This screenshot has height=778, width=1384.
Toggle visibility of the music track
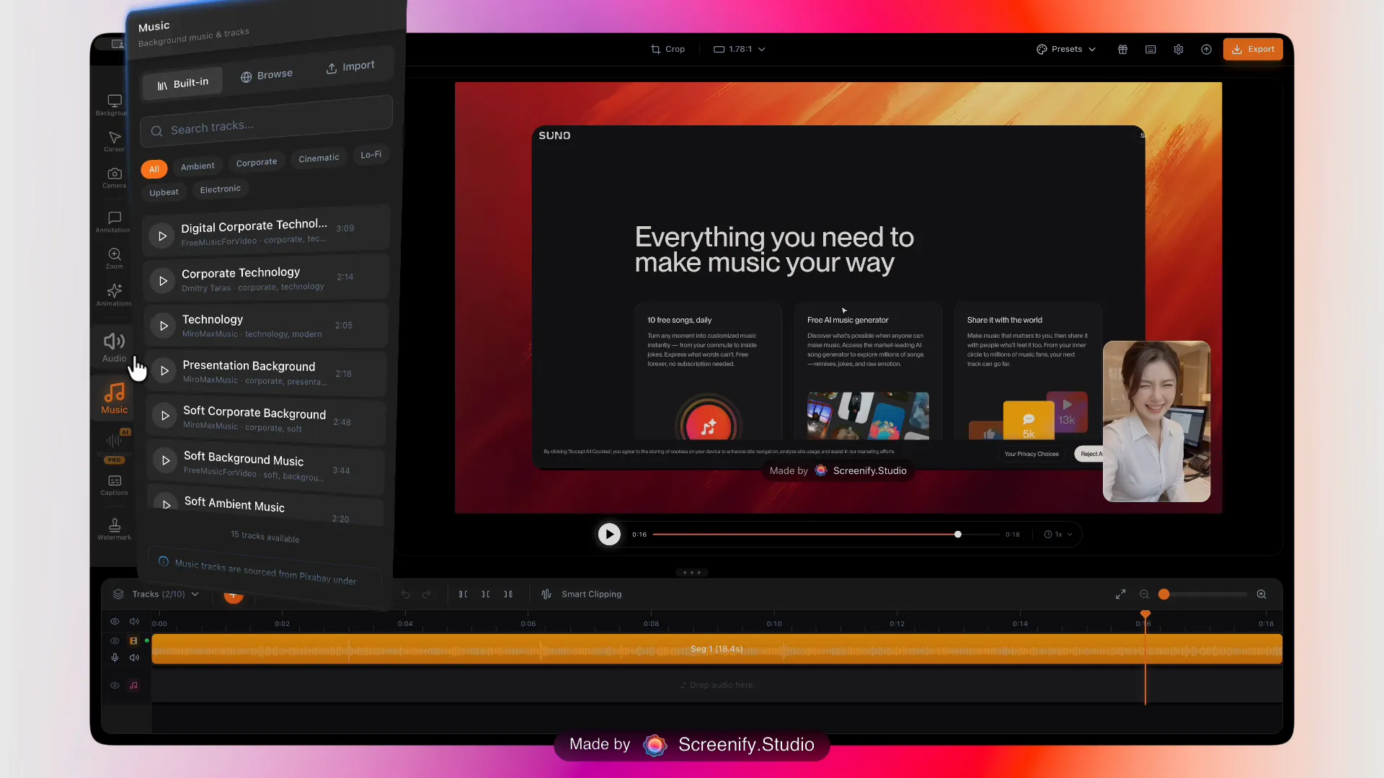115,685
